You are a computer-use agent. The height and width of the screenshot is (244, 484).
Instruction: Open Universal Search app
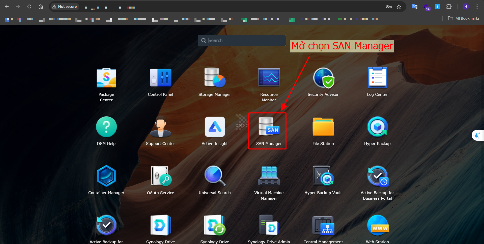click(x=215, y=176)
